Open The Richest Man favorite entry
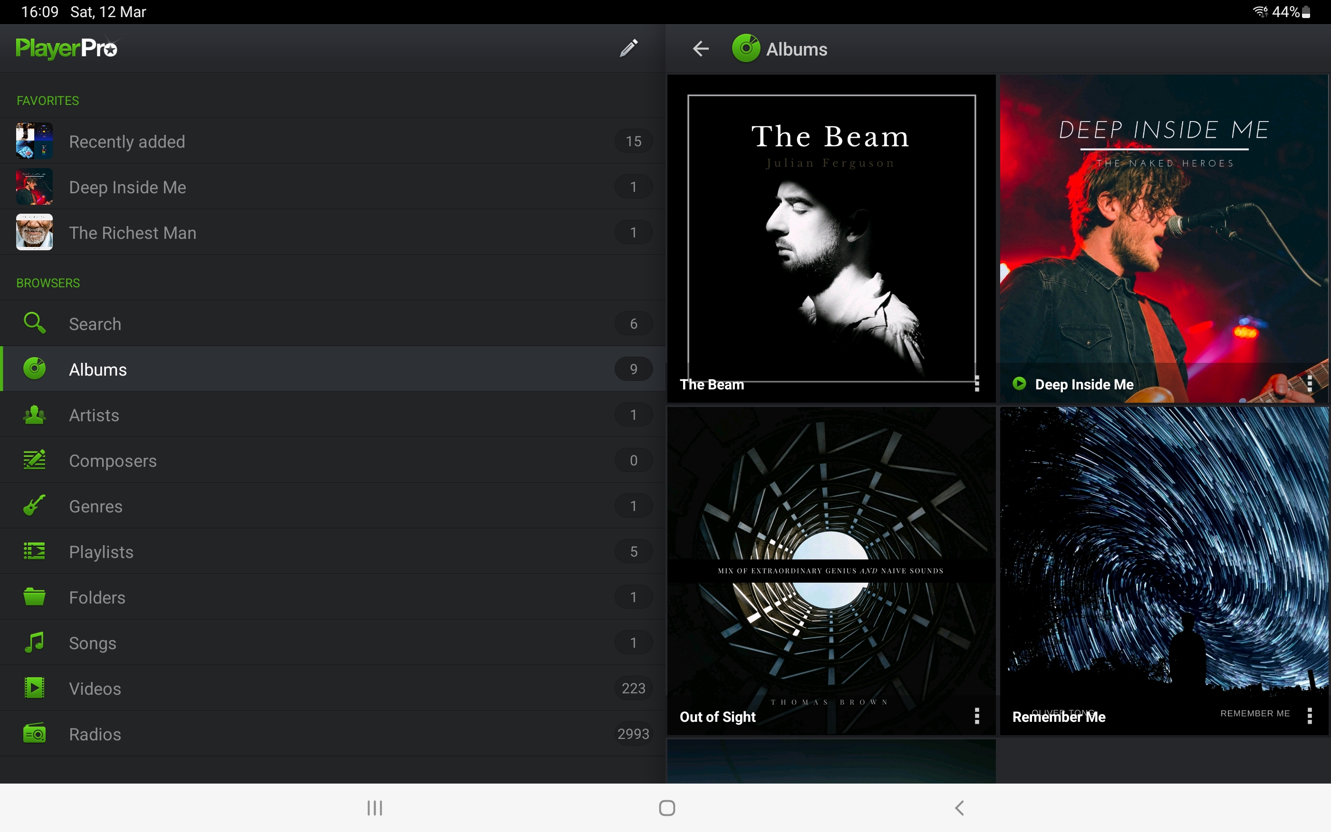The height and width of the screenshot is (832, 1331). tap(333, 232)
